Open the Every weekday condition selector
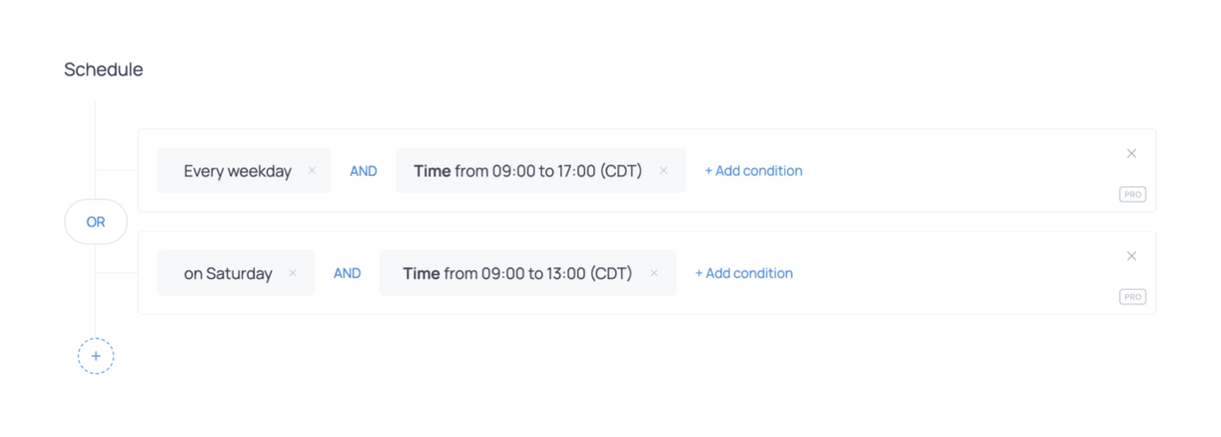 click(238, 171)
